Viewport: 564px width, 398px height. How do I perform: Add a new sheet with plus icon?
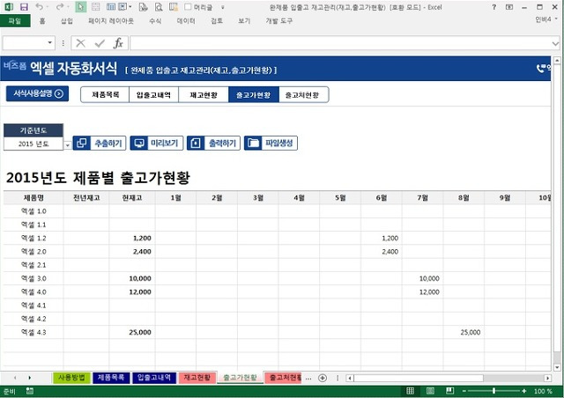[x=323, y=378]
